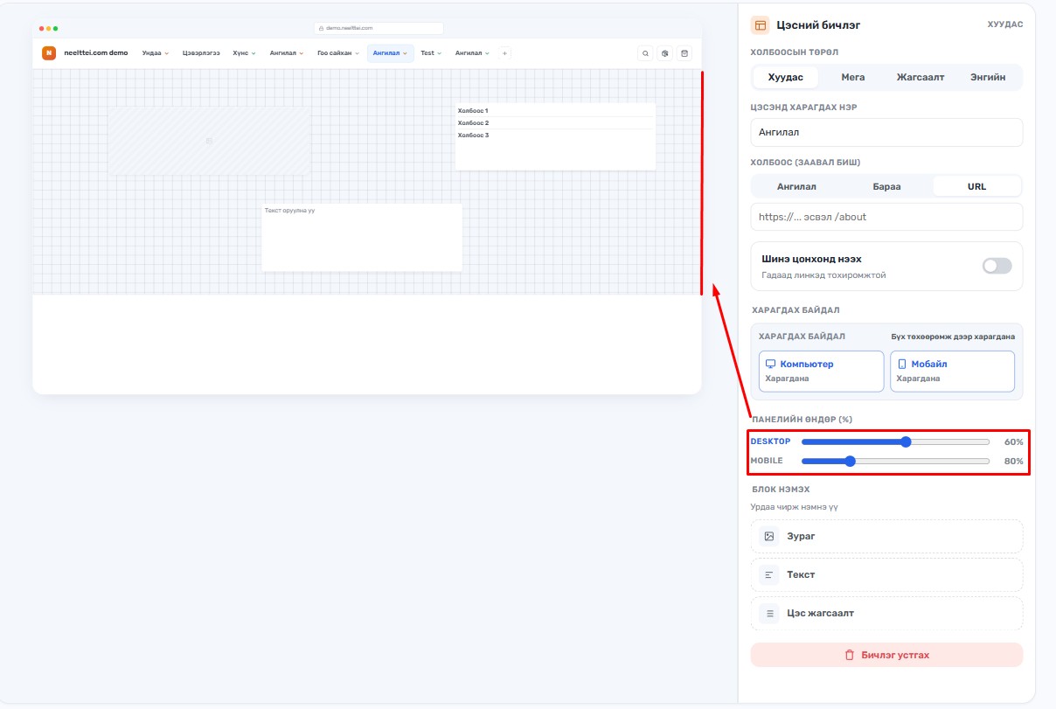Select Хуудас link type tab

click(786, 77)
